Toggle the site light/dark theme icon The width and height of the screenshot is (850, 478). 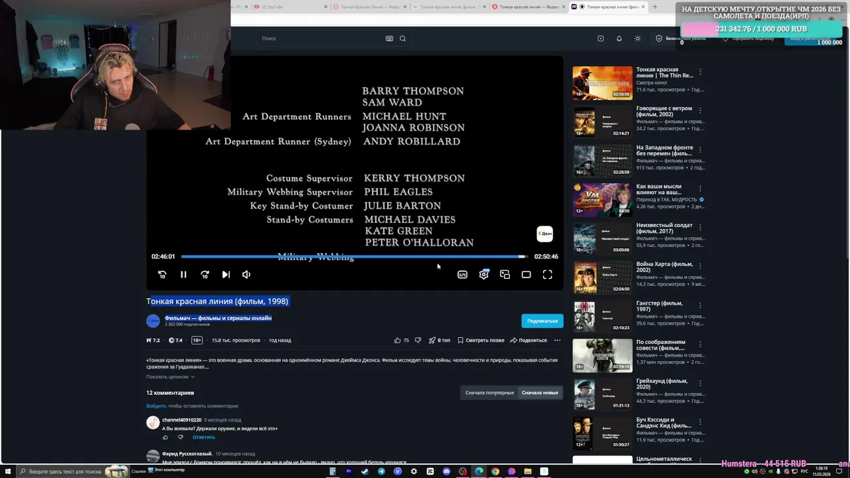pos(637,39)
